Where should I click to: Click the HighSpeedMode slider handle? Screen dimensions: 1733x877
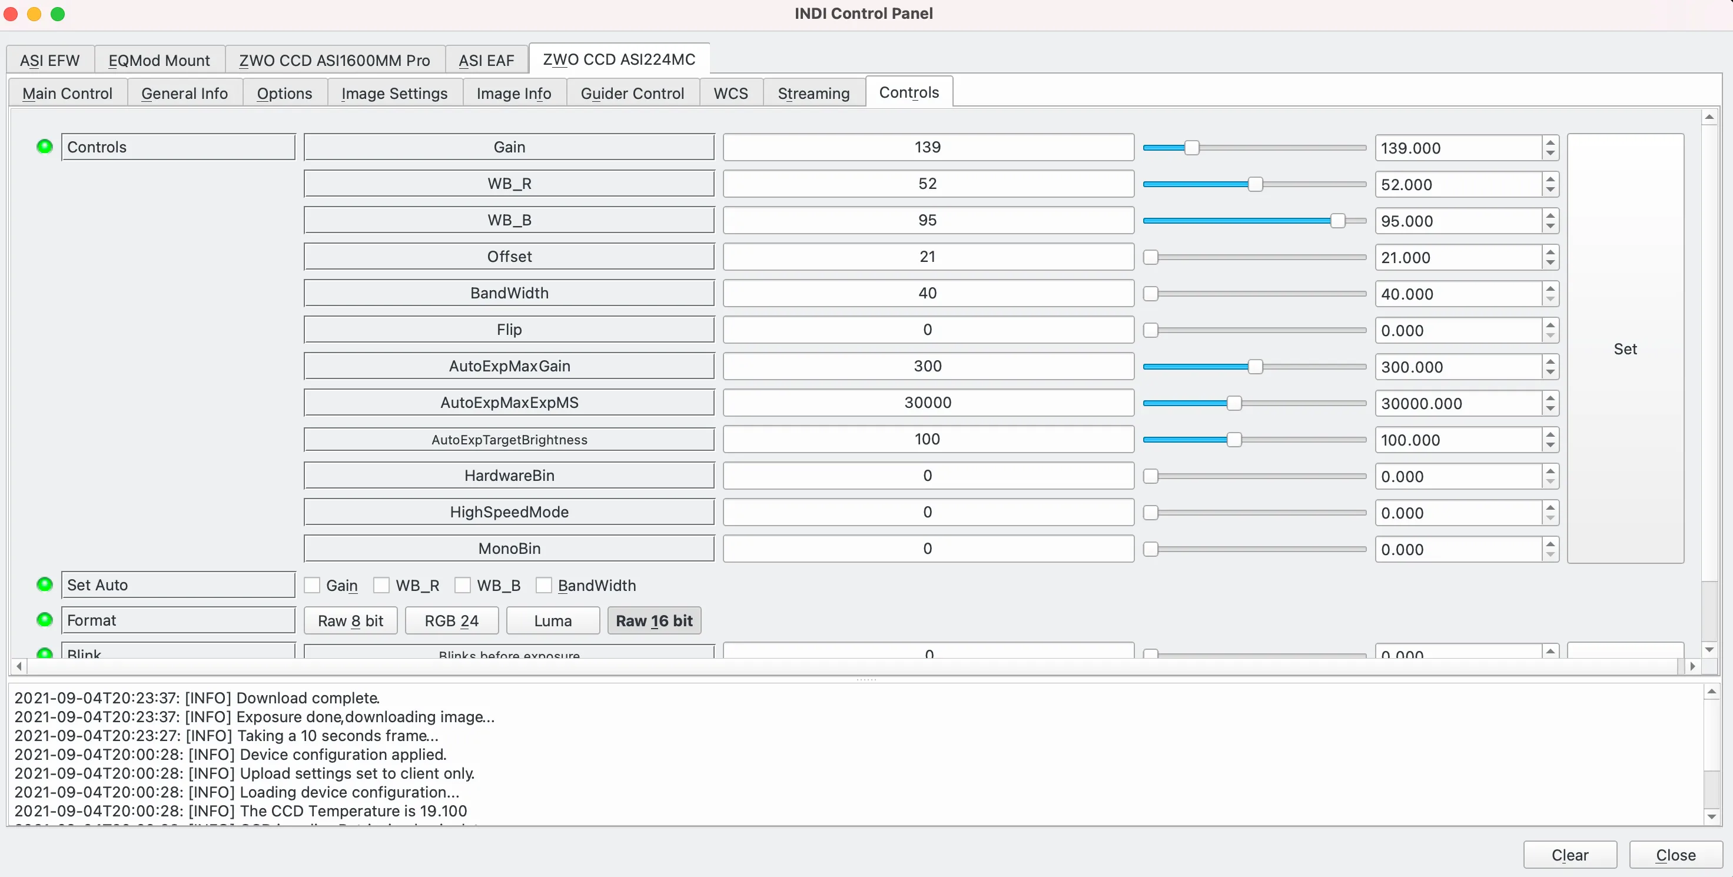tap(1151, 513)
